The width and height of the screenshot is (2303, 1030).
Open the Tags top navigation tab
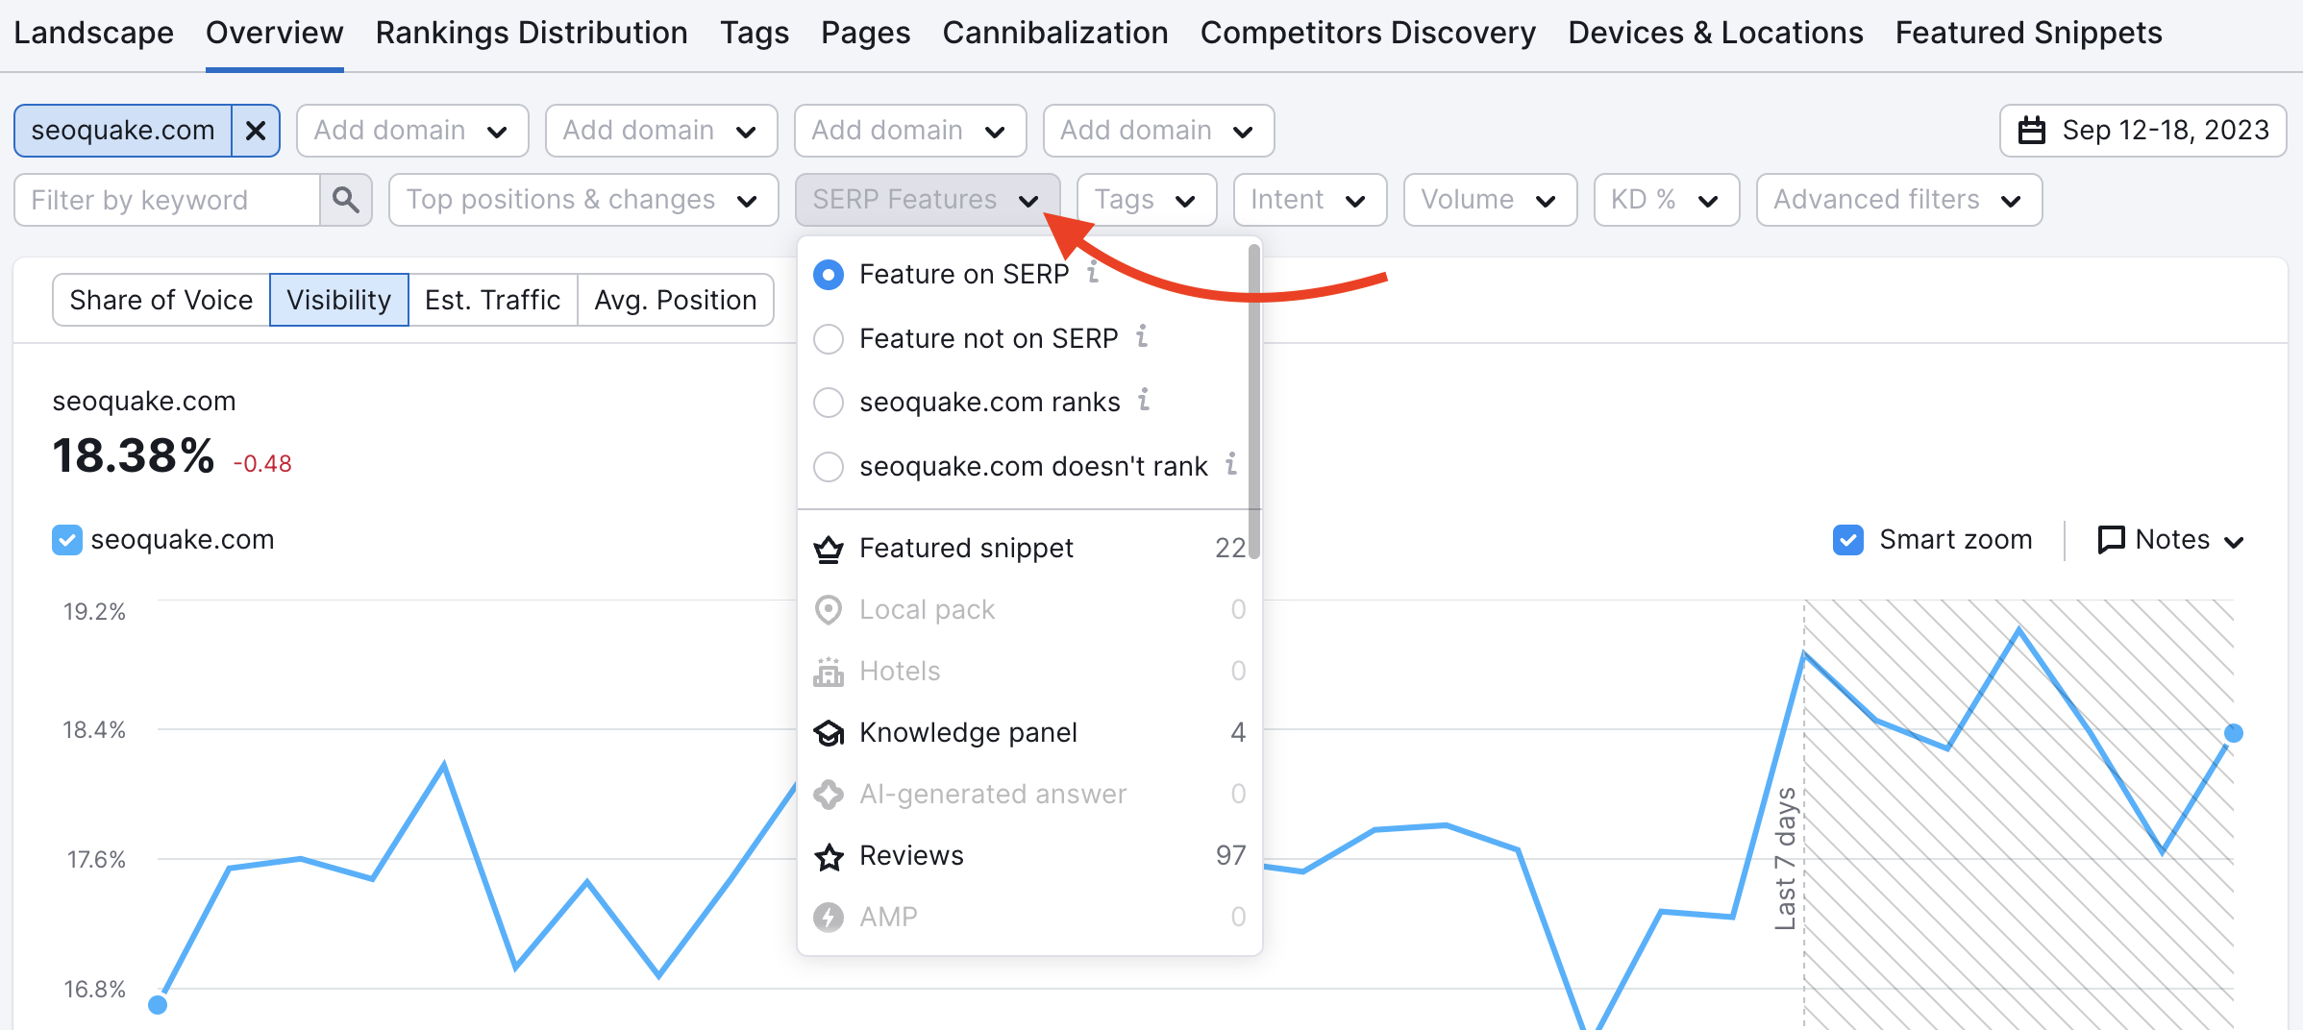(x=755, y=33)
